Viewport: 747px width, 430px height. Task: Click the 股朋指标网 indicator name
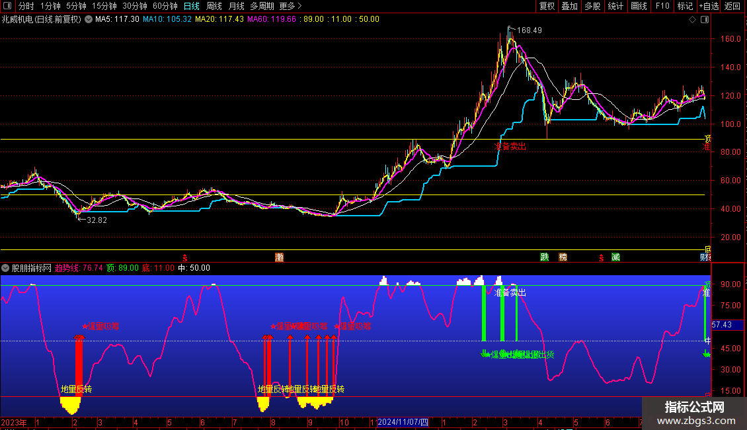(x=32, y=268)
